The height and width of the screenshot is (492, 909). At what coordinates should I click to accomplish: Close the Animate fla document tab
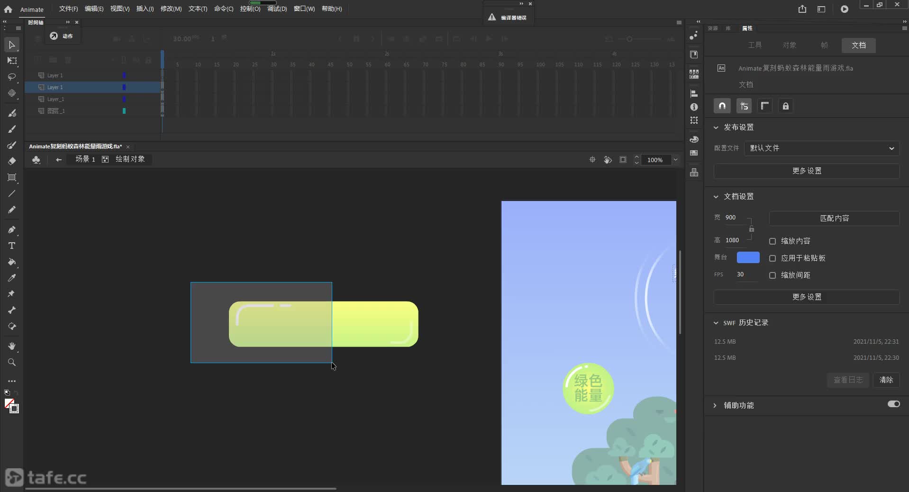128,147
